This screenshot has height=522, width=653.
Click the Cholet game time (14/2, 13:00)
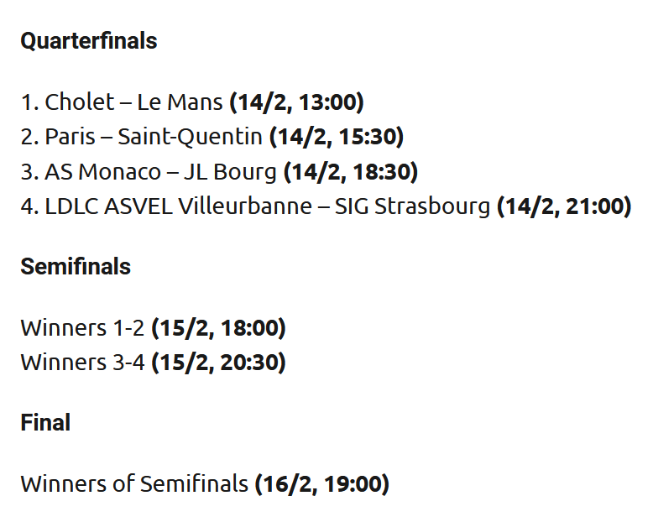pyautogui.click(x=296, y=102)
